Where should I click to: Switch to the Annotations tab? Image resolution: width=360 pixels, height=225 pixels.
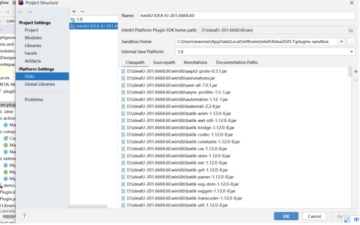(195, 62)
